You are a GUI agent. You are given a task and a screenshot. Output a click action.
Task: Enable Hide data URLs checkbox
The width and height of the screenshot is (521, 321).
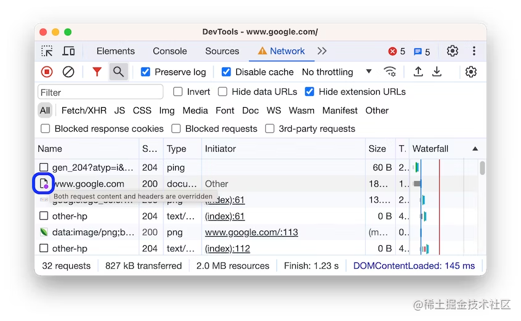pos(223,92)
